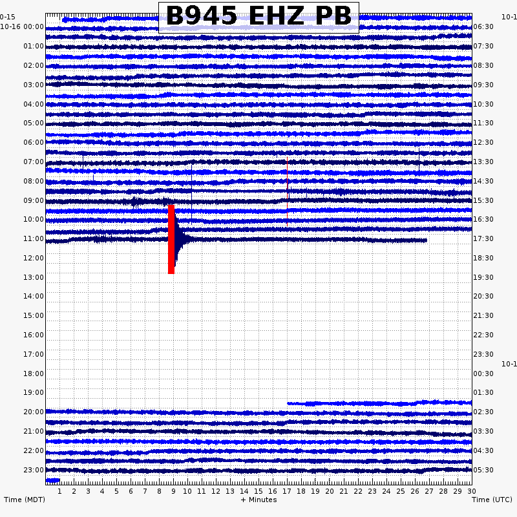Click the "11:00" MDT time label

[34, 238]
